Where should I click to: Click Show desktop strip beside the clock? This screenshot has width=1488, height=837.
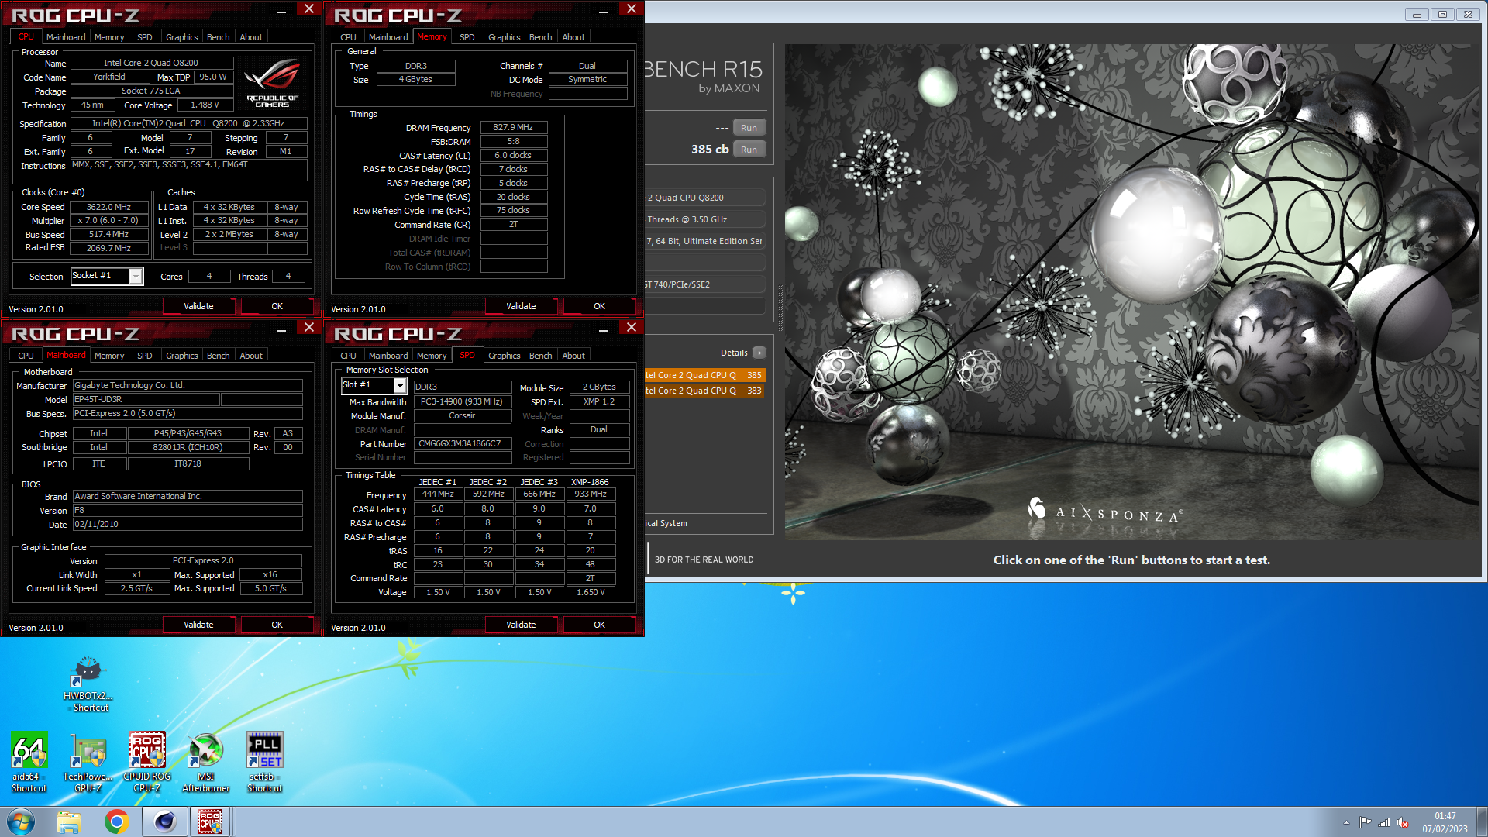point(1482,821)
